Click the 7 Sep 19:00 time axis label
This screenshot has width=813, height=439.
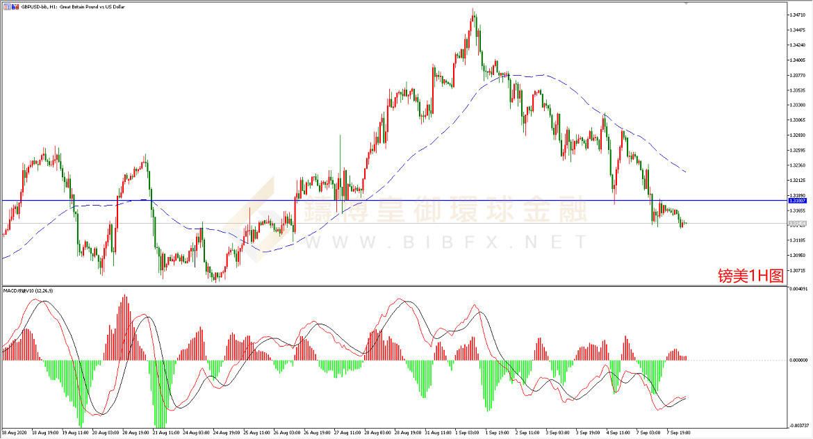(x=678, y=432)
